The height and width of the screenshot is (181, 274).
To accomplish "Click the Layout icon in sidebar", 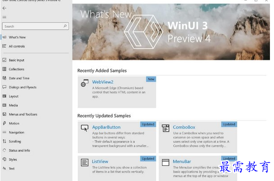I will pos(4,96).
